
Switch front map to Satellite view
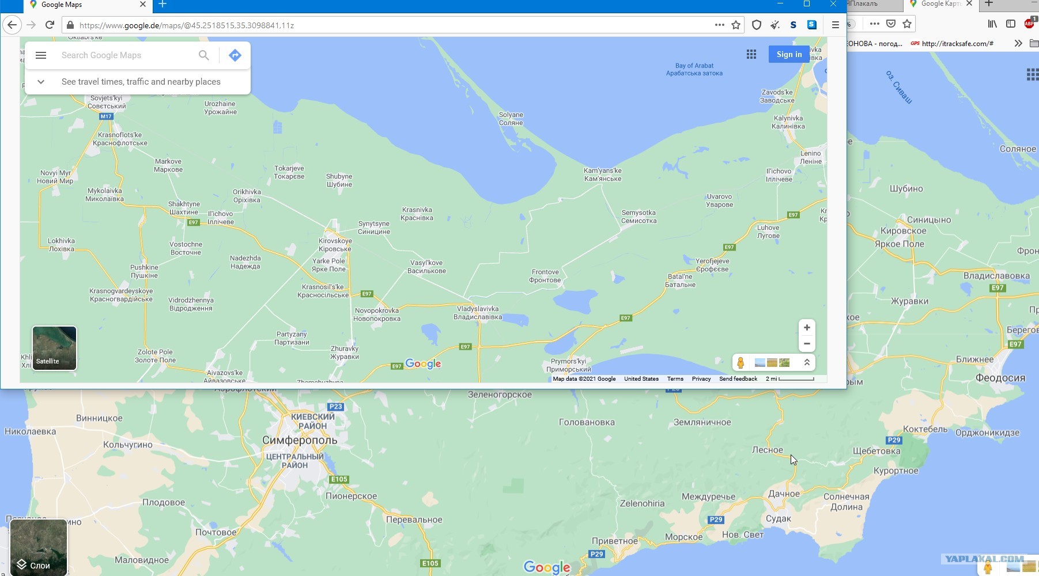pyautogui.click(x=54, y=348)
